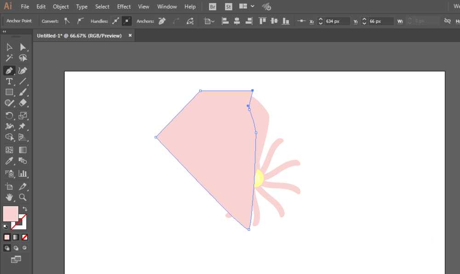Open Adobe Bridge via Br icon
Image resolution: width=460 pixels, height=274 pixels.
[212, 6]
